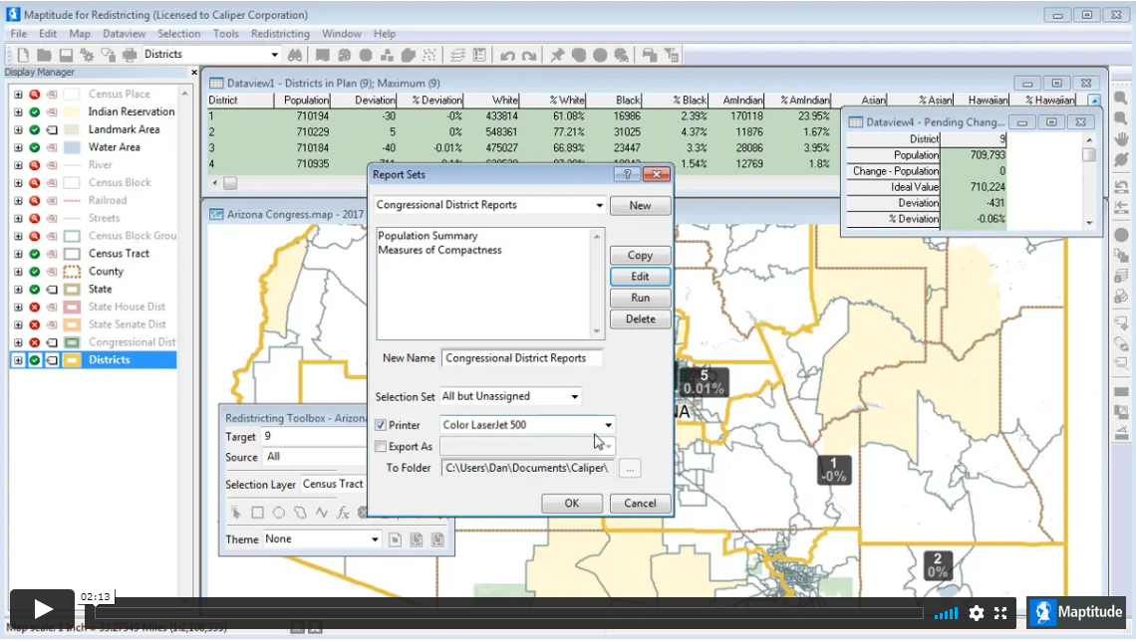This screenshot has height=641, width=1136.
Task: Click the printer icon in main toolbar
Action: click(130, 55)
